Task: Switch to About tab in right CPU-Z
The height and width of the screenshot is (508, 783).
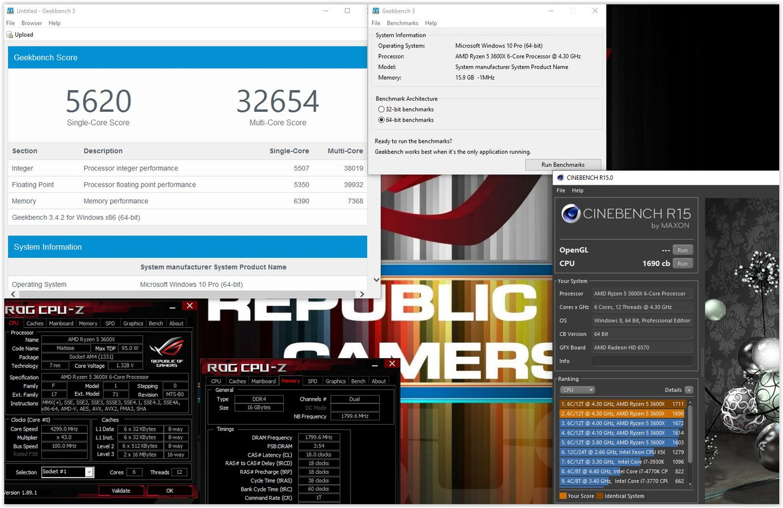Action: coord(379,381)
